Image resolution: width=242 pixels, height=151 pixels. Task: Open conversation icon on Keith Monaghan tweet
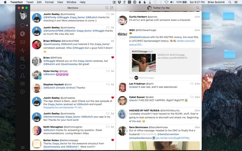click(x=108, y=127)
